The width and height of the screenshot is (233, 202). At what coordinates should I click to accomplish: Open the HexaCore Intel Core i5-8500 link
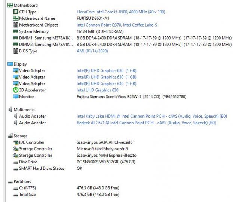pos(121,12)
